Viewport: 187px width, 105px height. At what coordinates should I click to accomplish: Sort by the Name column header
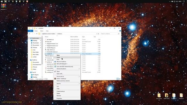(x=46, y=37)
